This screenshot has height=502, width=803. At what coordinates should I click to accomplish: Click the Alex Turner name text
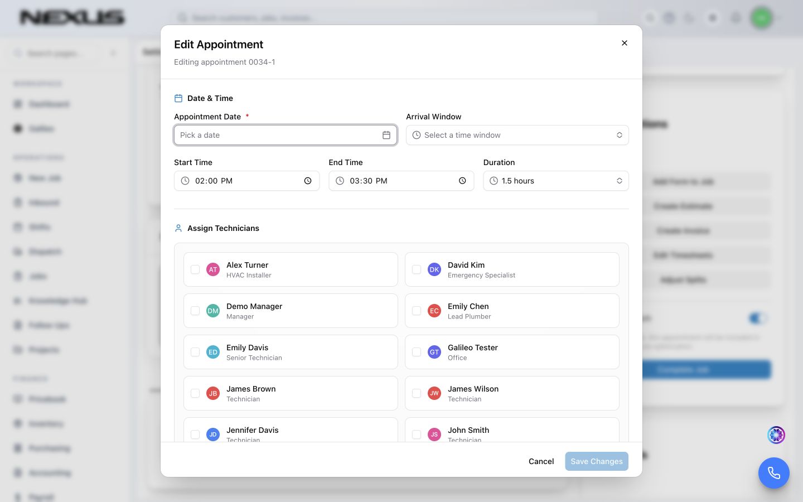click(247, 265)
